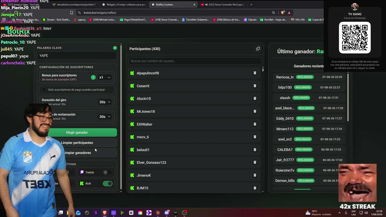Image resolution: width=386 pixels, height=217 pixels.
Task: Switch to doradobet.com tab
Action: pos(74,5)
